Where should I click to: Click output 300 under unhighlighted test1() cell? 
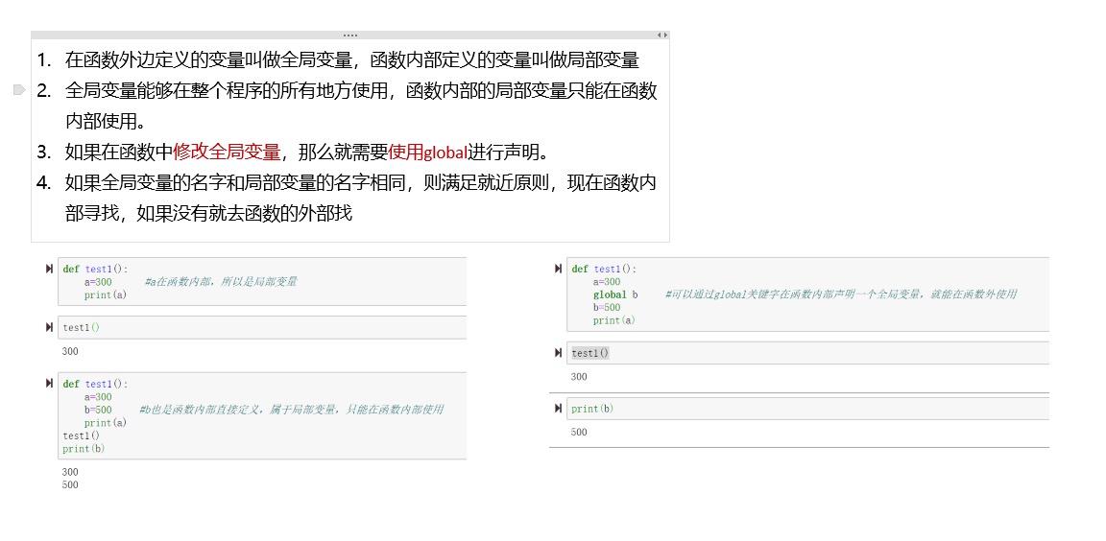pyautogui.click(x=70, y=351)
